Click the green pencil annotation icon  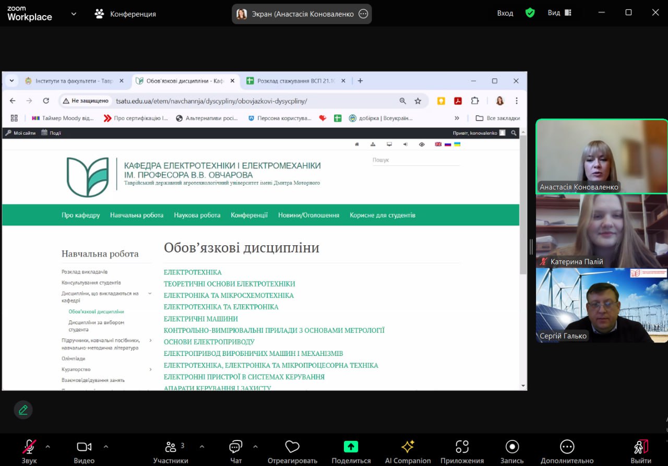[x=23, y=410]
